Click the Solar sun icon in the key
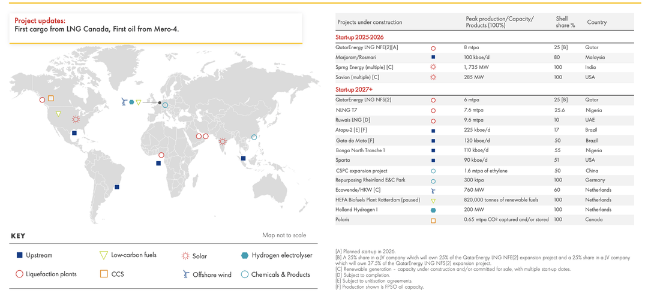Image resolution: width=648 pixels, height=293 pixels. pyautogui.click(x=185, y=256)
